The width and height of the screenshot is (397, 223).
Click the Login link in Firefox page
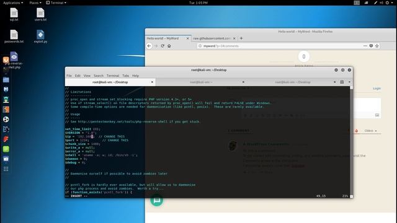coord(377,89)
